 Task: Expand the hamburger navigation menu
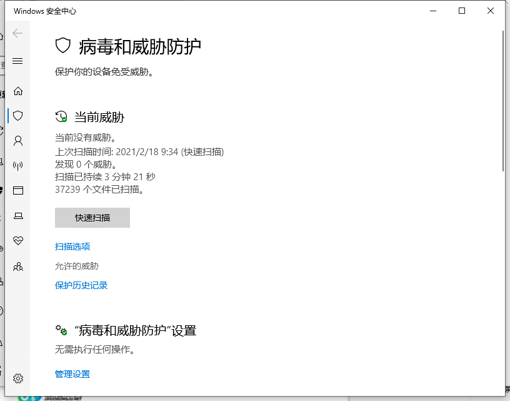[x=18, y=61]
